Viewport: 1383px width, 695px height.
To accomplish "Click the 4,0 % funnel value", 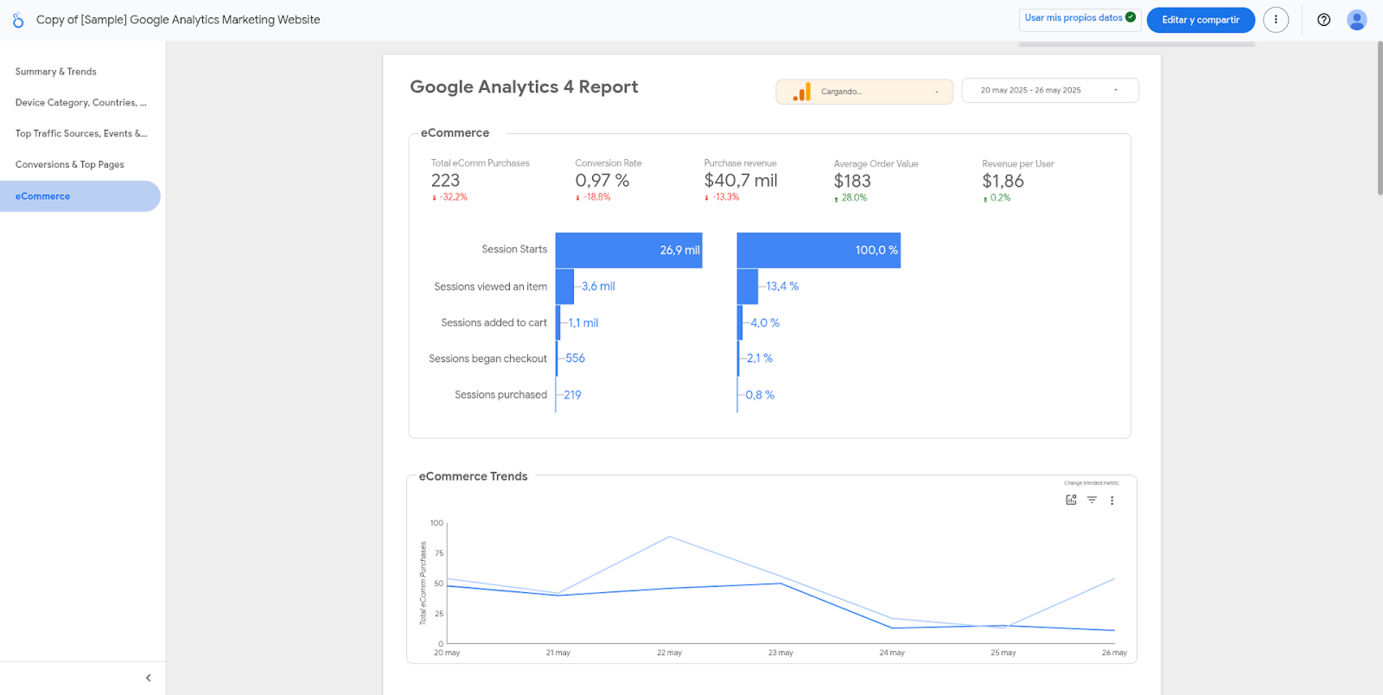I will pos(765,323).
